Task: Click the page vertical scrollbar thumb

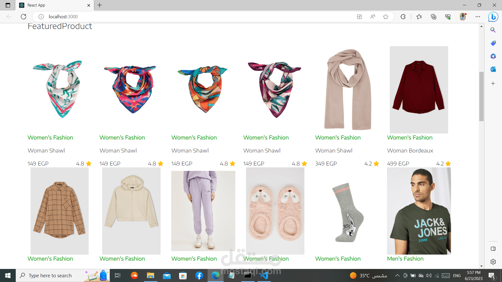Action: (x=481, y=97)
